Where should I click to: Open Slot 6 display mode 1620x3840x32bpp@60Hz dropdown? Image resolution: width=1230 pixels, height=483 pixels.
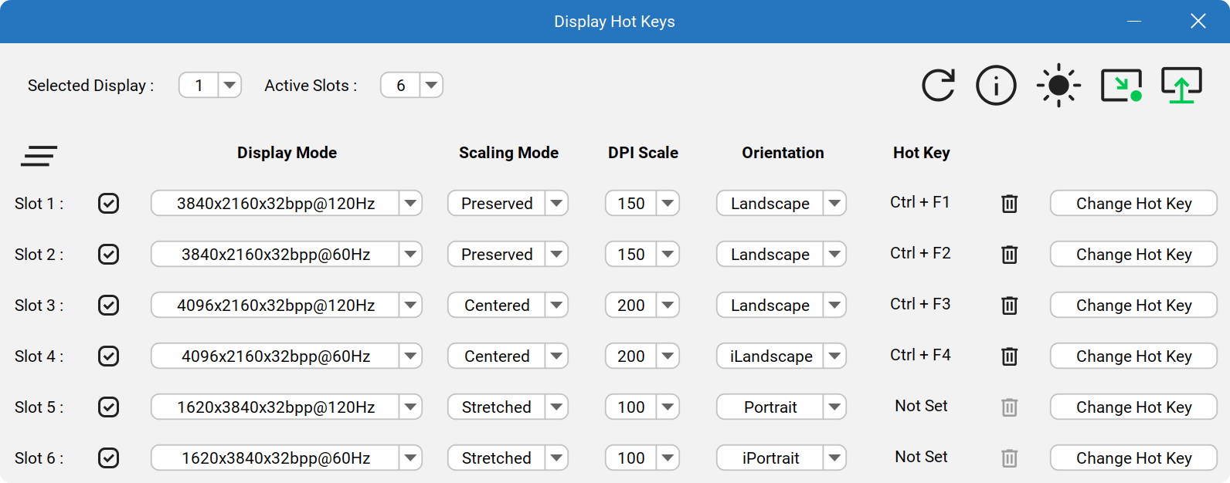click(287, 458)
